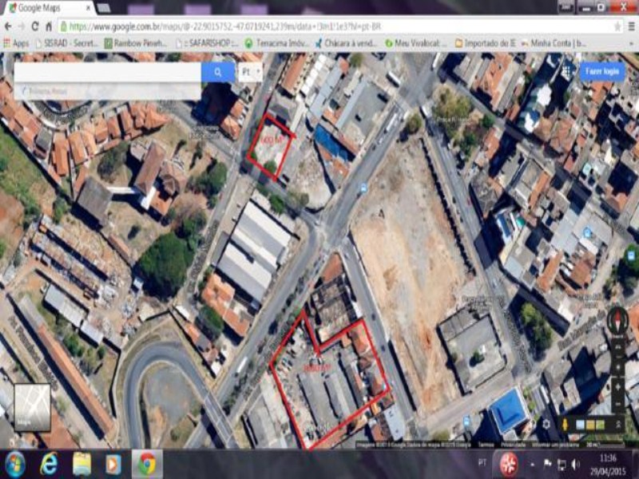Screen dimensions: 639x479
Task: Select the Pegman for Street View
Action: tap(565, 423)
